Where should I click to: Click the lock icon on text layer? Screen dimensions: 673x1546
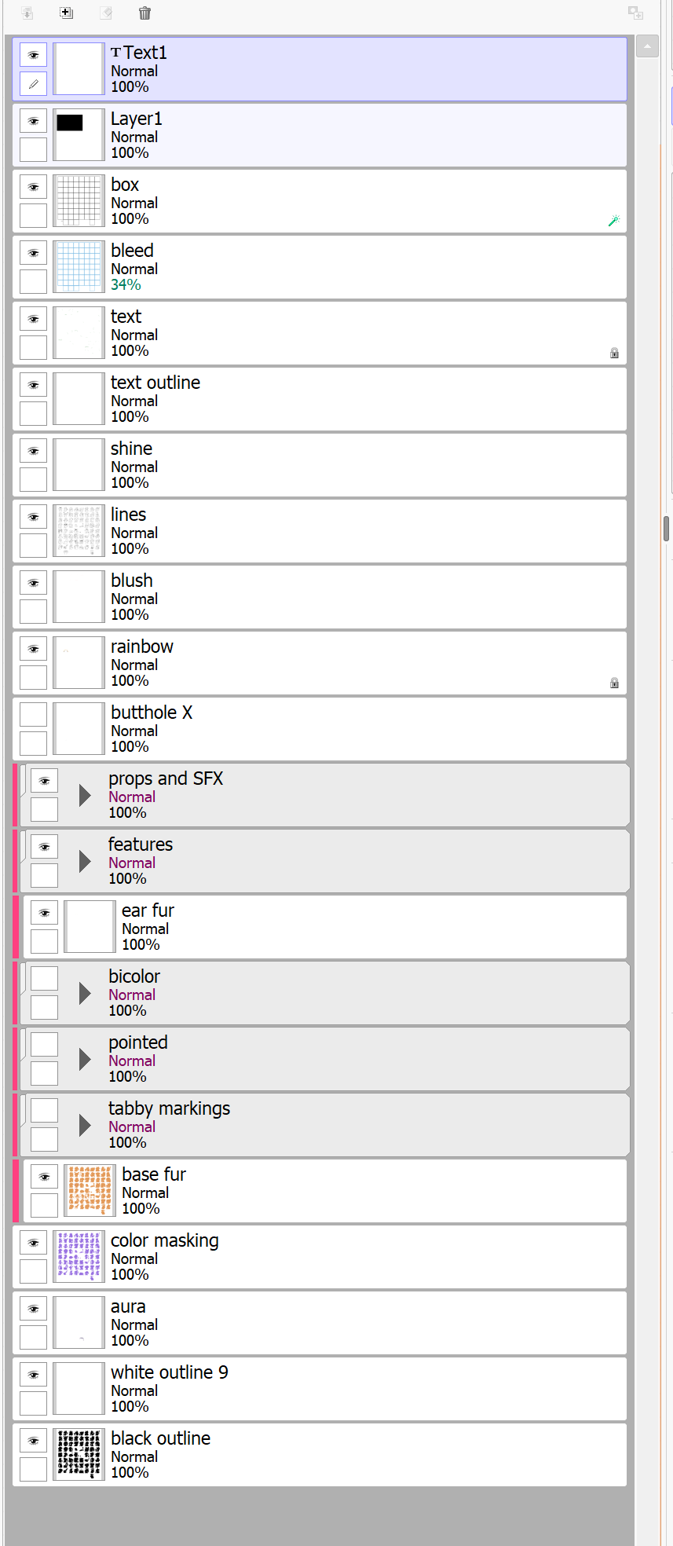coord(614,354)
